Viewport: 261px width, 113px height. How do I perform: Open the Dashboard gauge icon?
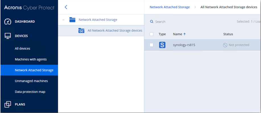[x=8, y=22]
